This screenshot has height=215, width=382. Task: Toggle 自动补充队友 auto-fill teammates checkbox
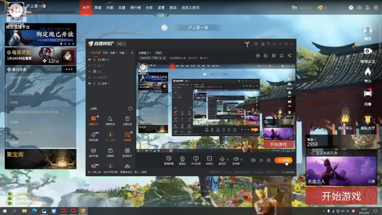click(x=312, y=153)
